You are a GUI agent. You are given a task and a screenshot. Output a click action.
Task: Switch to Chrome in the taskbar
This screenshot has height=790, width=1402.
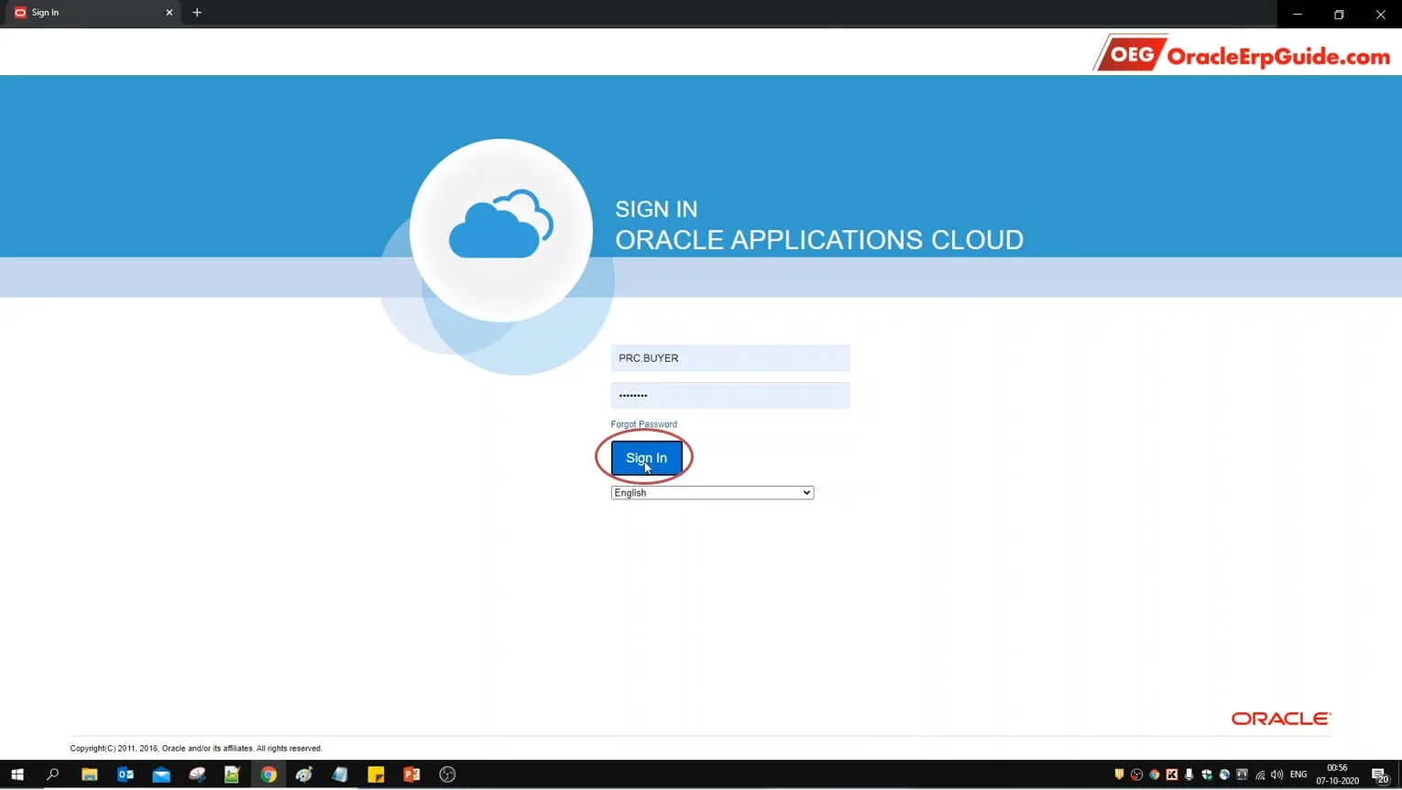click(x=268, y=774)
